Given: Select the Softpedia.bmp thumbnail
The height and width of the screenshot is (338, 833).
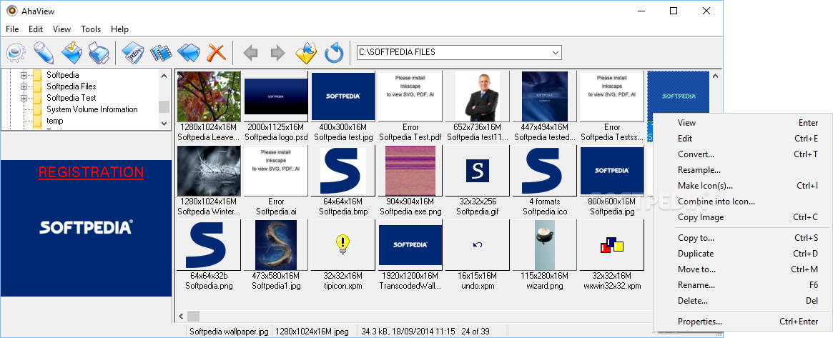Looking at the screenshot, I should tap(343, 172).
